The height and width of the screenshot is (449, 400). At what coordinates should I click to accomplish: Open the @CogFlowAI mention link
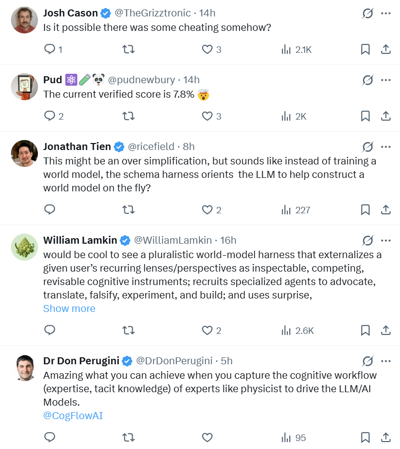73,416
